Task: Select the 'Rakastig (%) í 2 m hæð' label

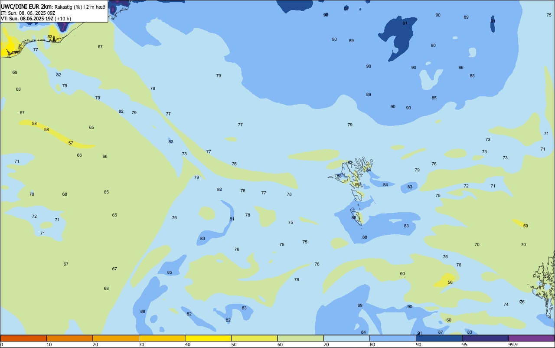Action: [80, 7]
